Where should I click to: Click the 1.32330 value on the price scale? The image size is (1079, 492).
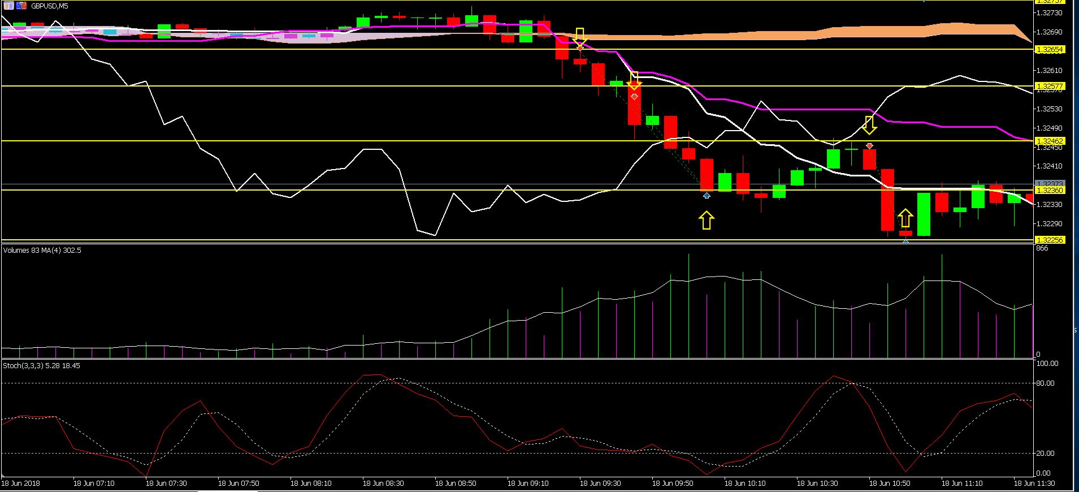[1050, 205]
